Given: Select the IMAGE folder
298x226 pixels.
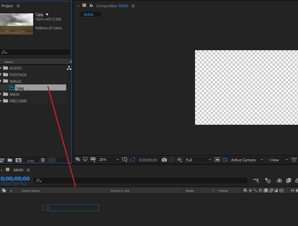Looking at the screenshot, I should pyautogui.click(x=15, y=81).
